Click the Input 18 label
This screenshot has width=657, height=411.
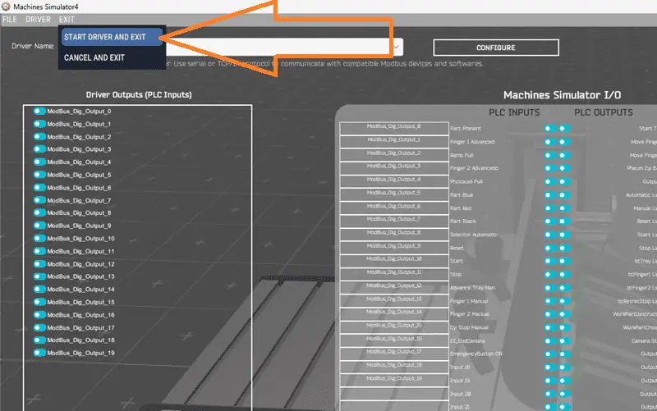(x=460, y=367)
